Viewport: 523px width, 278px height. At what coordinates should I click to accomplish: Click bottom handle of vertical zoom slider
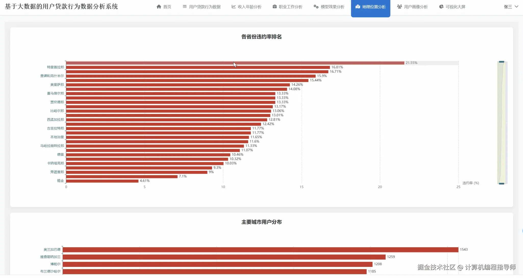(x=501, y=183)
